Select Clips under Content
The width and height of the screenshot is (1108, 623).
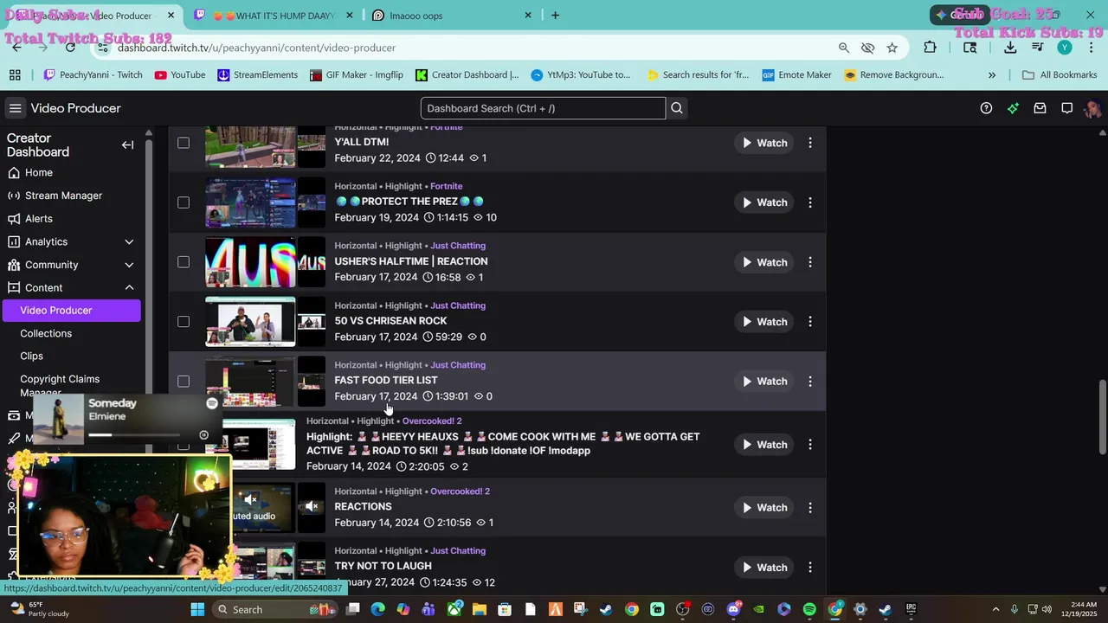click(32, 356)
